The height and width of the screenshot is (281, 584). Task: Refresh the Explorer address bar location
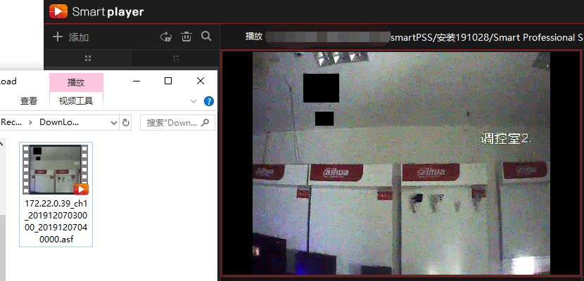[x=126, y=122]
